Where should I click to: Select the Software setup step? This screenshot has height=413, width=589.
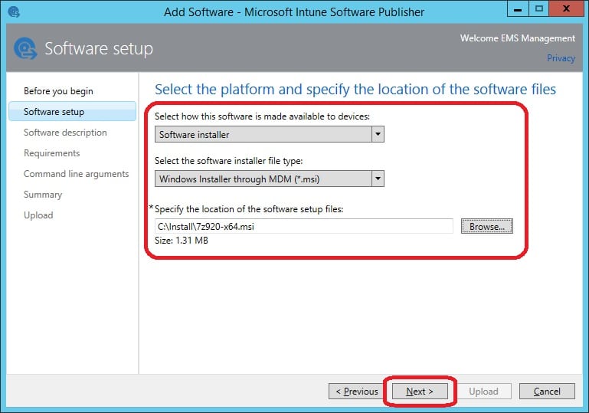tap(72, 112)
